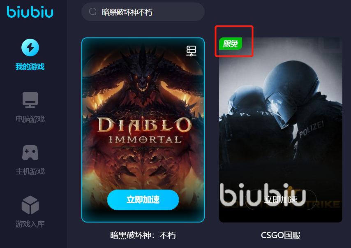Switch to 电脑游戏 tab
Viewport: 351px width, 248px height.
[x=30, y=119]
